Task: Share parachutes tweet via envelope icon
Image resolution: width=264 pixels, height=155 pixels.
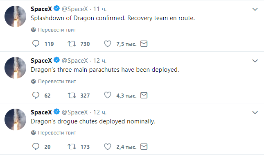Action: [144, 95]
